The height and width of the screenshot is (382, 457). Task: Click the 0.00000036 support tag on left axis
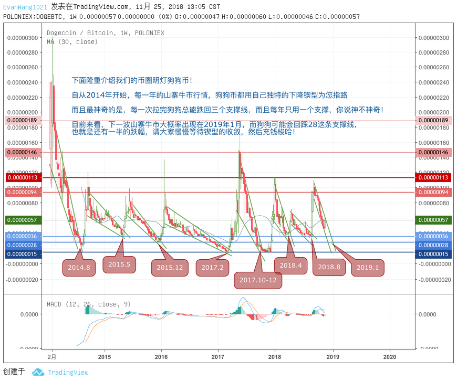(x=24, y=236)
